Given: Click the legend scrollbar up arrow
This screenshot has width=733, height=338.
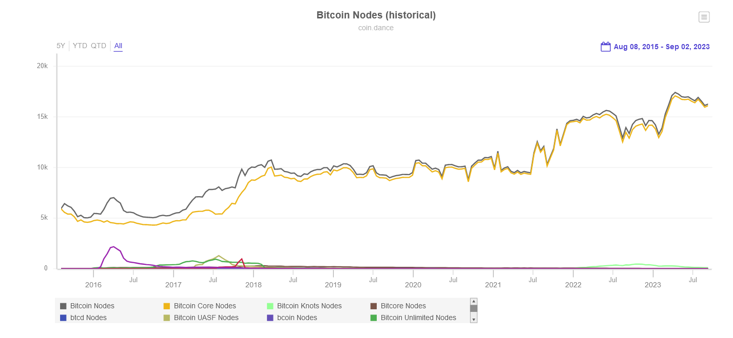Looking at the screenshot, I should 473,301.
